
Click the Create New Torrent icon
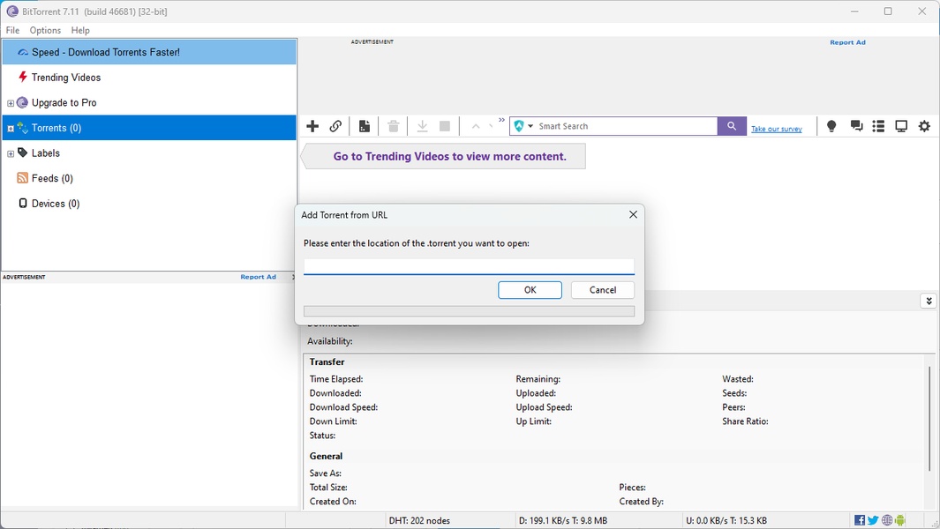pos(365,126)
